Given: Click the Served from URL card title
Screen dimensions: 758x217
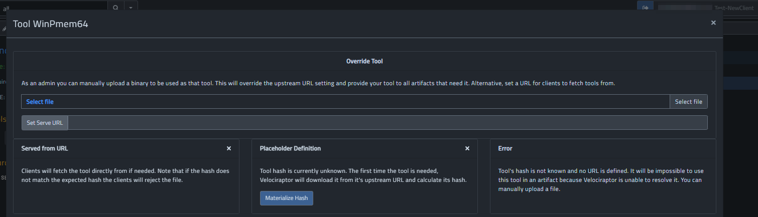Looking at the screenshot, I should click(x=45, y=148).
